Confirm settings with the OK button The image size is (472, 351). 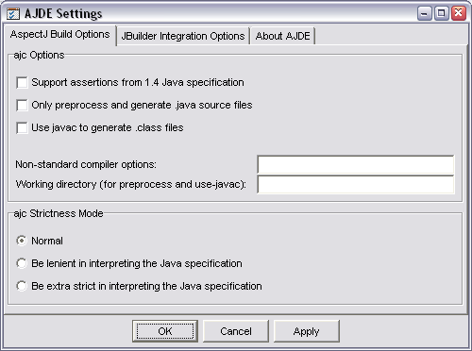tap(165, 331)
